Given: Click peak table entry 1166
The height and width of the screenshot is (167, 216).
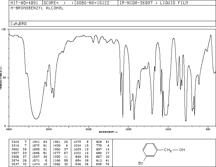Looking at the screenshot, I should (x=56, y=160).
